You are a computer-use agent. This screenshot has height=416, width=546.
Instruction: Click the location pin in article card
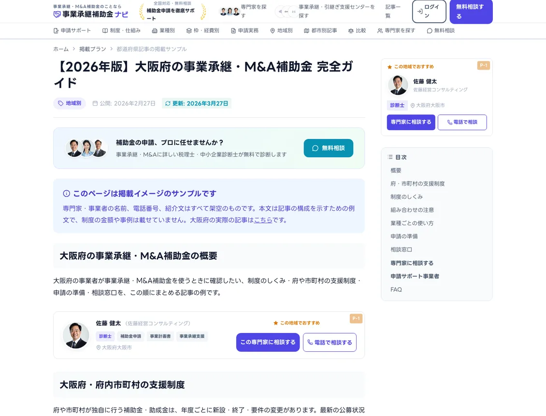pos(98,347)
